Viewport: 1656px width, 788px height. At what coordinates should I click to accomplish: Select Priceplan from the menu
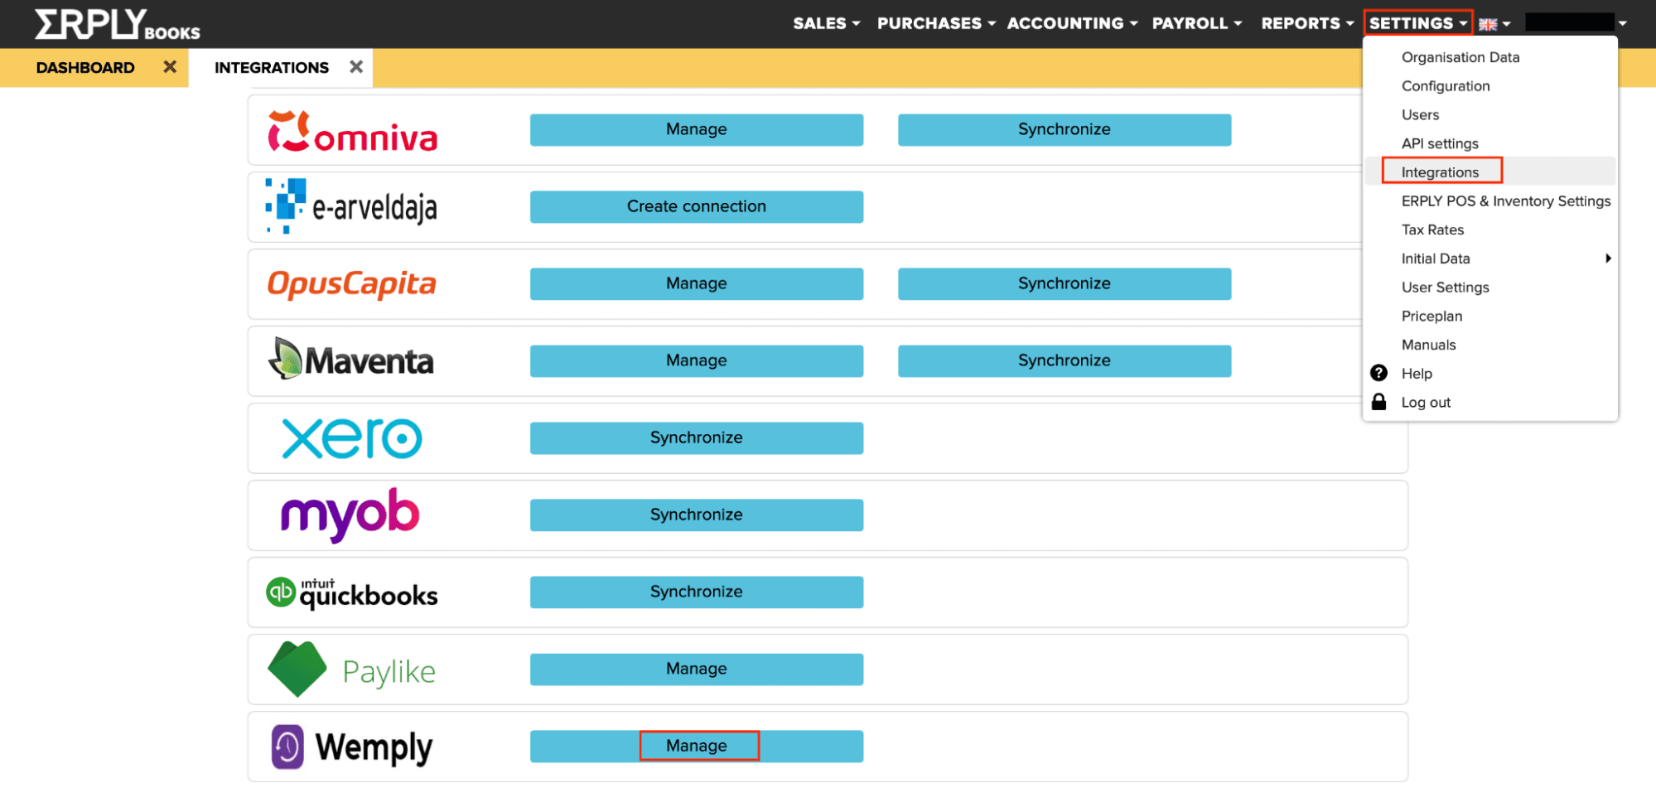click(1431, 317)
